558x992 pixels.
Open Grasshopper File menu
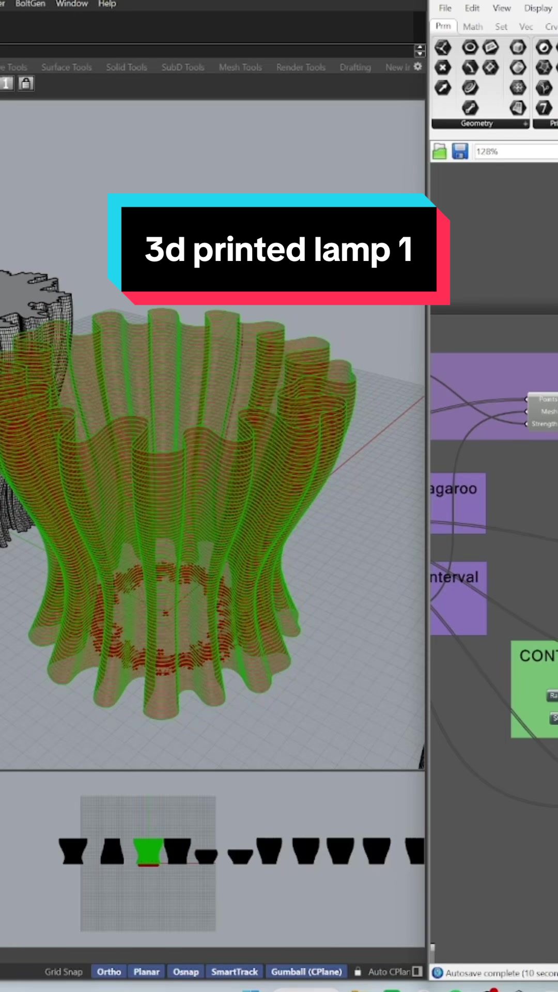click(x=445, y=8)
